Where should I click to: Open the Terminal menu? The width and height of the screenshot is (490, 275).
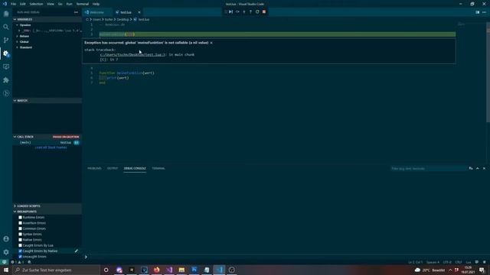[x=83, y=4]
